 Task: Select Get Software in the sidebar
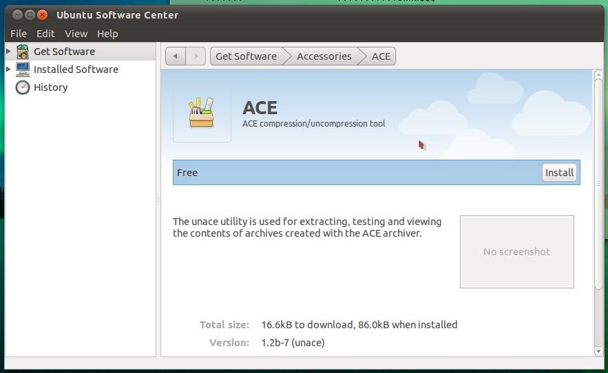point(64,52)
